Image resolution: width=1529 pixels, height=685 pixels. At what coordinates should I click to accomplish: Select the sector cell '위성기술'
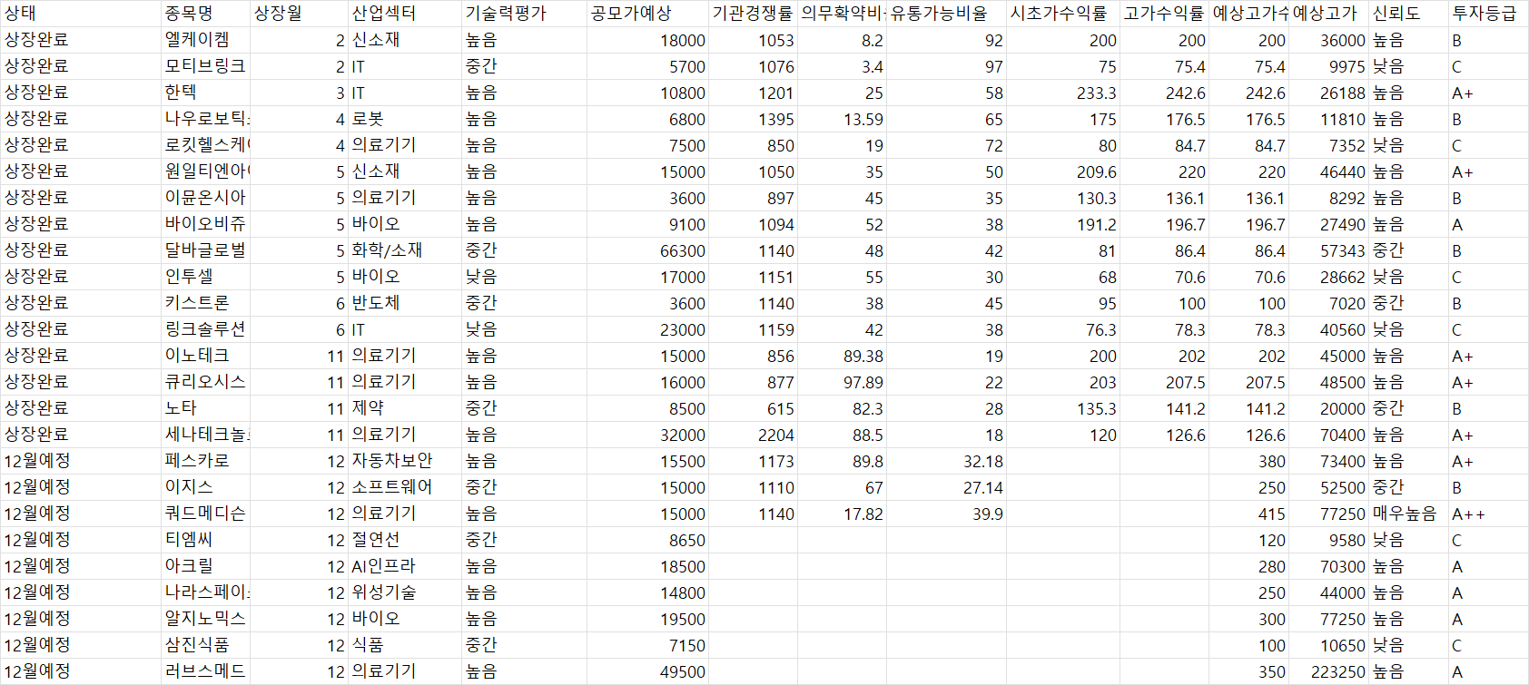click(405, 592)
